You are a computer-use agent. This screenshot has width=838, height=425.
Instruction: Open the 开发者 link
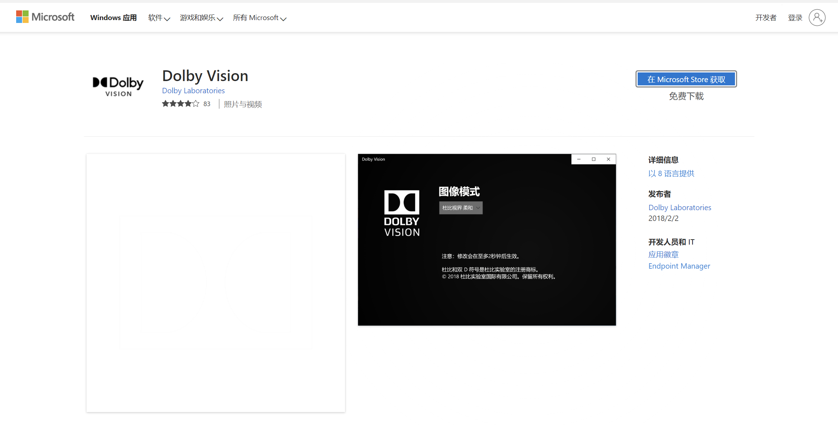pyautogui.click(x=765, y=18)
